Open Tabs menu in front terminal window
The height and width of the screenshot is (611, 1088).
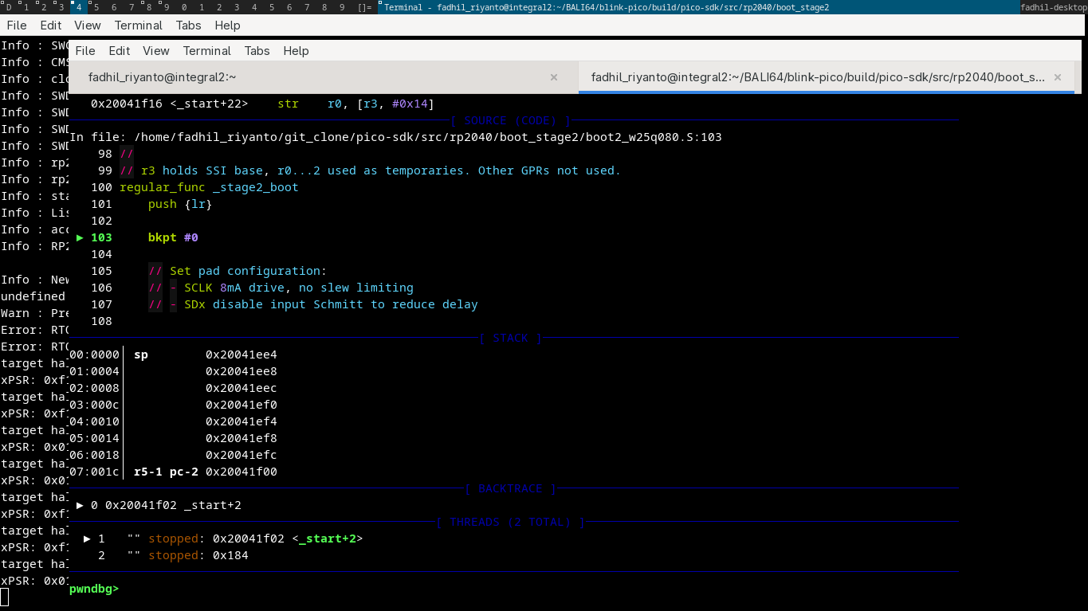point(257,50)
